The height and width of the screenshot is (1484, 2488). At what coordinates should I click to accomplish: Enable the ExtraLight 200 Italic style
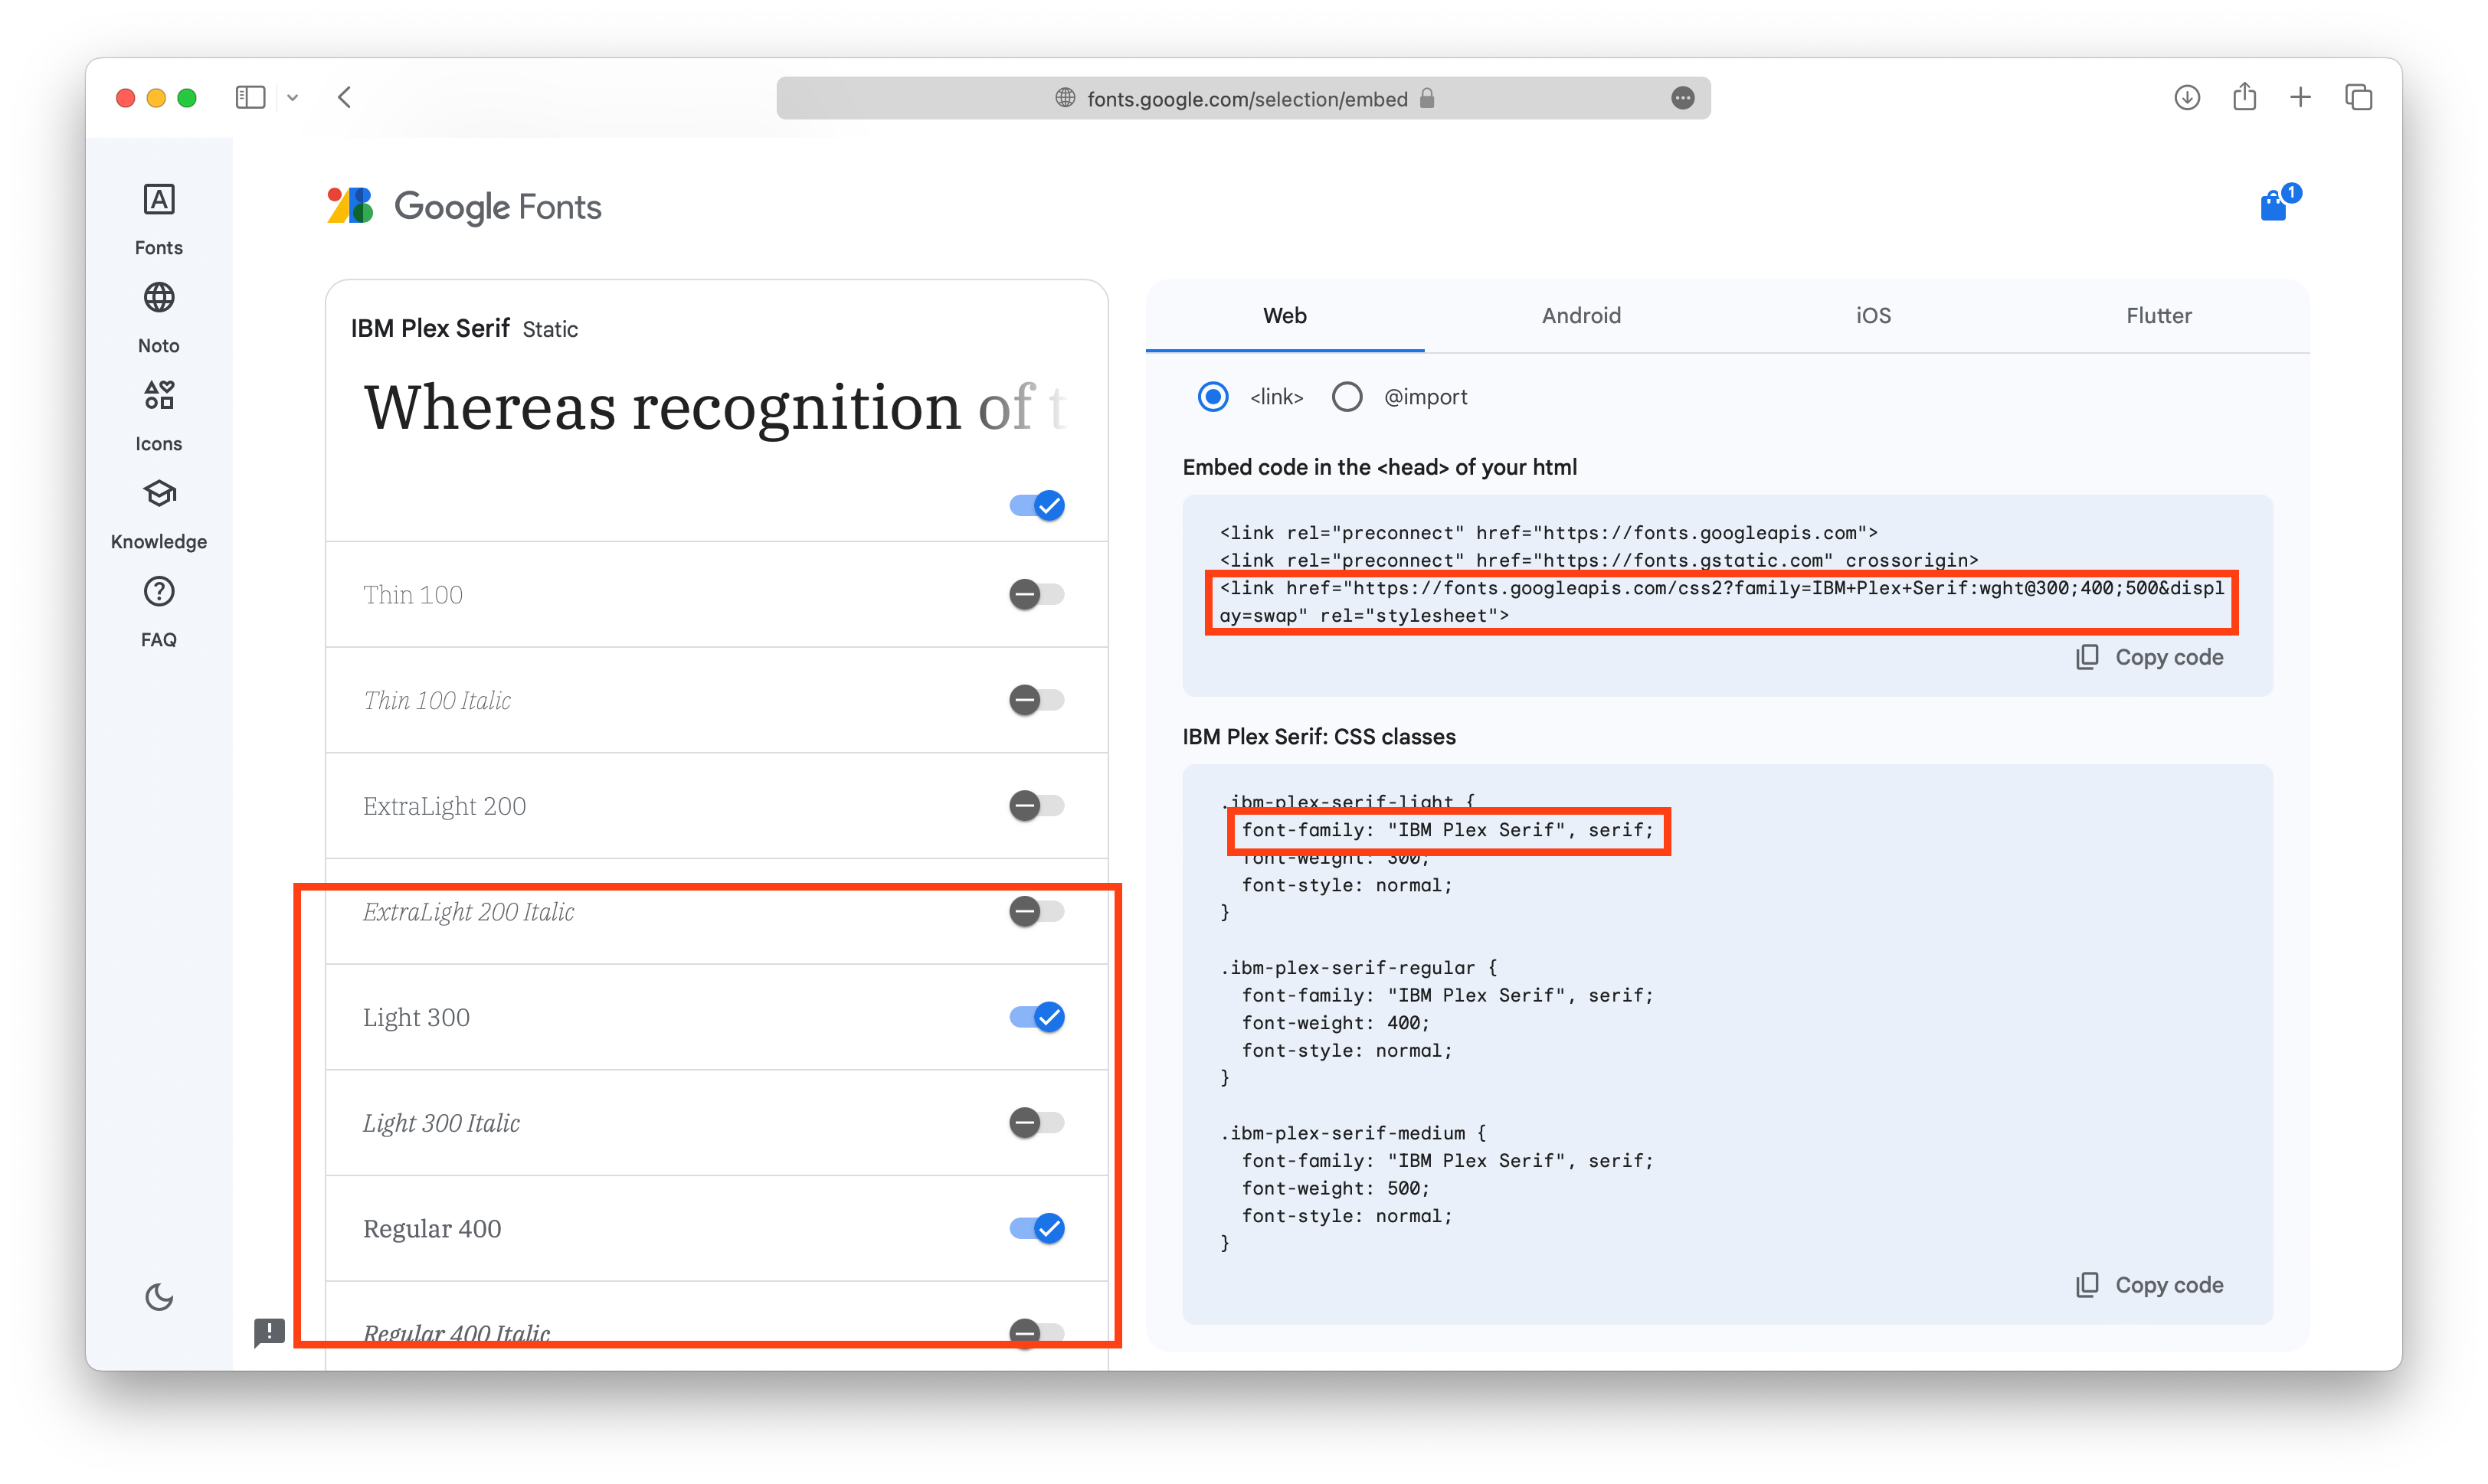1036,912
